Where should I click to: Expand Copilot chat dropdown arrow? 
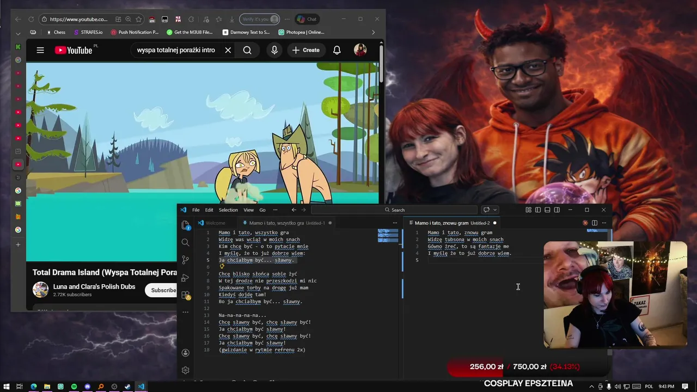[x=495, y=210]
